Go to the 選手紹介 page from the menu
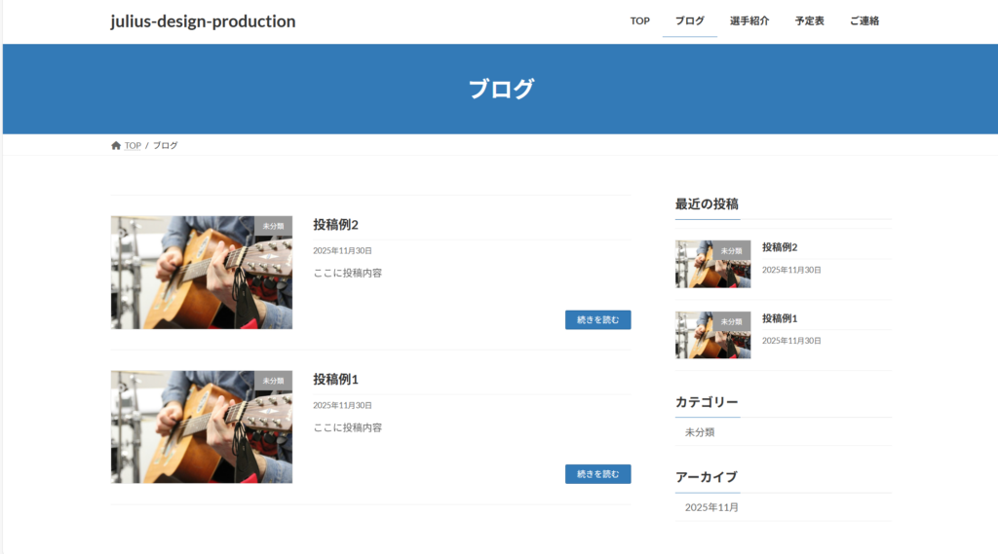The width and height of the screenshot is (998, 554). point(748,21)
